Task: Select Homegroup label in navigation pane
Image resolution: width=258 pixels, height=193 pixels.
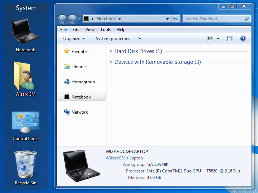Action: coord(83,82)
